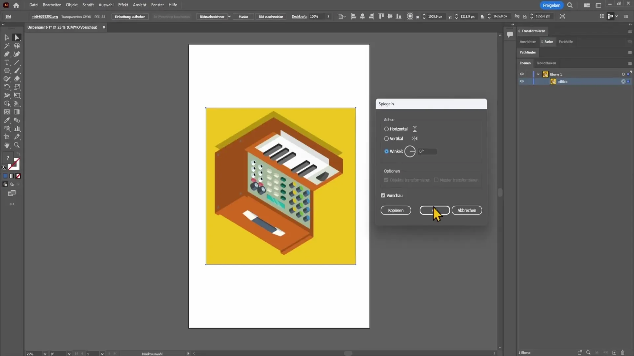Viewport: 634px width, 356px height.
Task: Open the rotation view dropdown in status bar
Action: click(69, 354)
